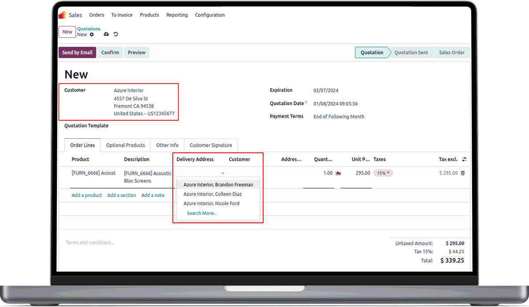The image size is (529, 307).
Task: Remove the 15% tax tag
Action: coord(388,173)
